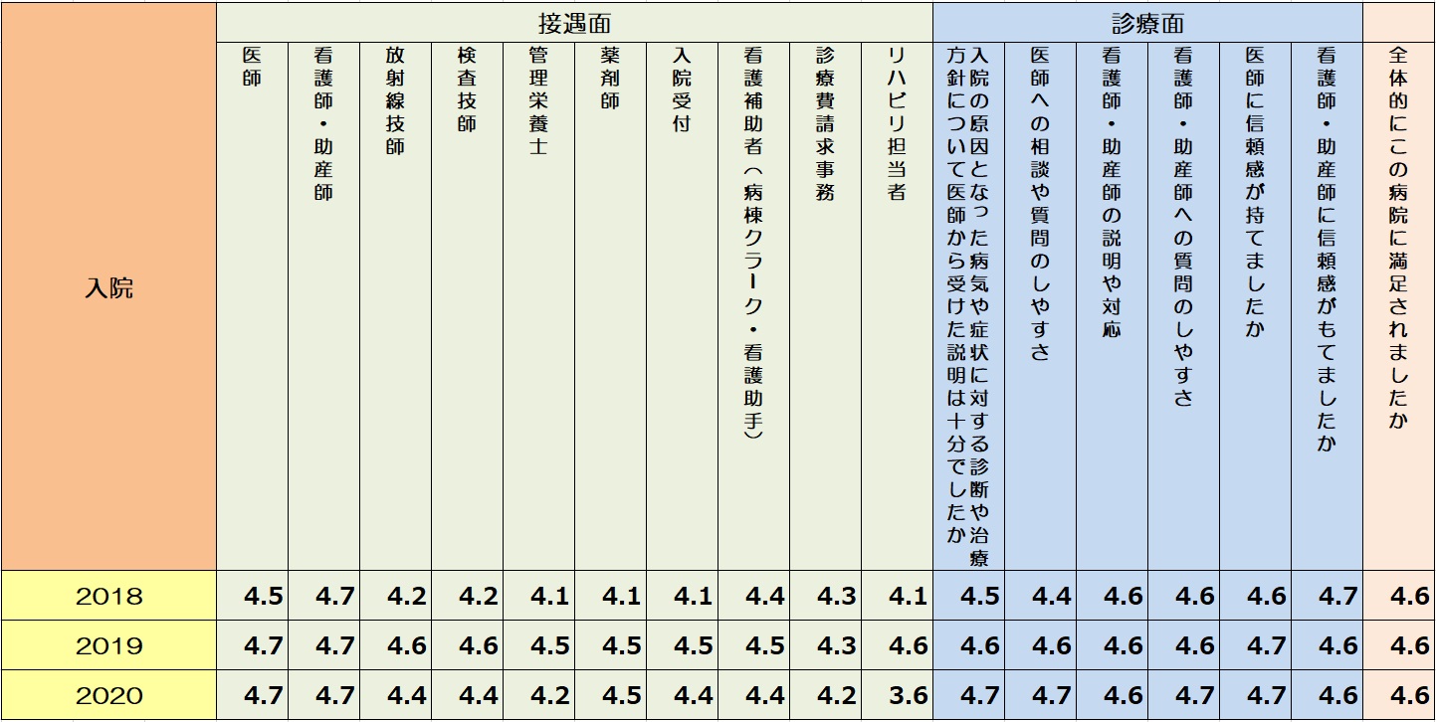Image resolution: width=1436 pixels, height=722 pixels.
Task: Select the 2019 score 4.7 for 医師
Action: coord(253,645)
